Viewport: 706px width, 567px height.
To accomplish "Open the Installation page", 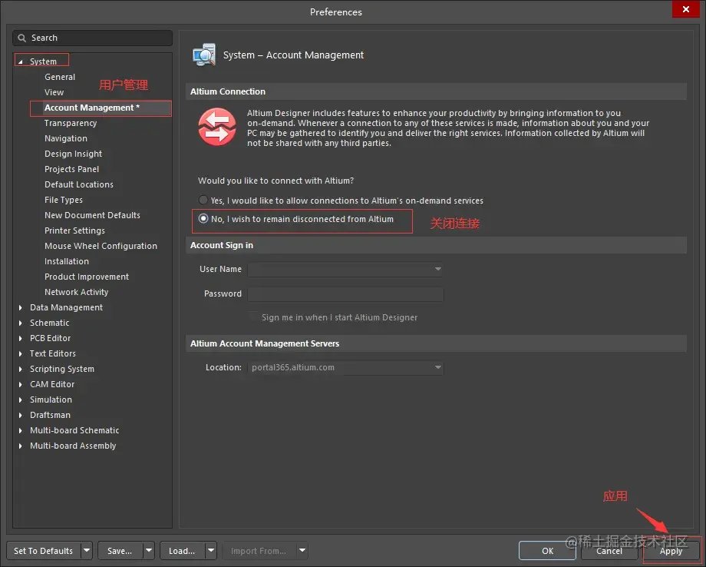I will pos(67,261).
